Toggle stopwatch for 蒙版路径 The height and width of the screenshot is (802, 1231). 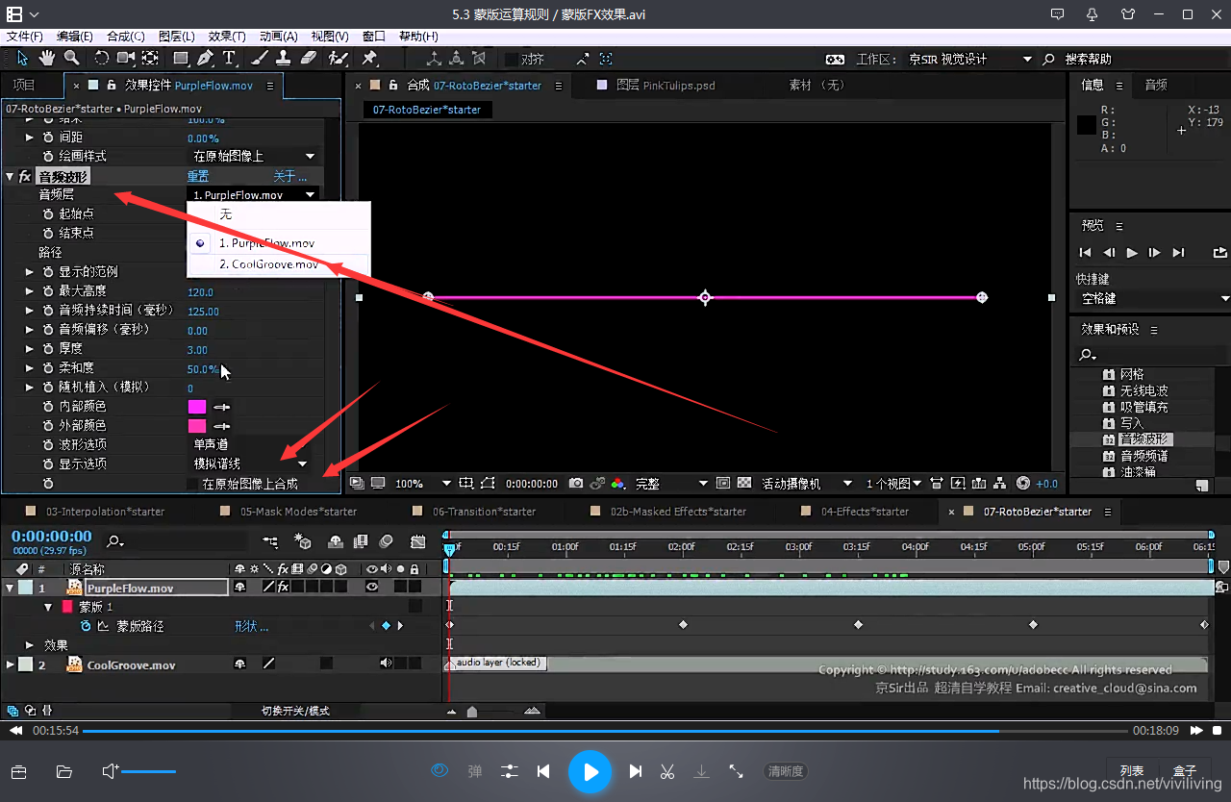click(86, 626)
